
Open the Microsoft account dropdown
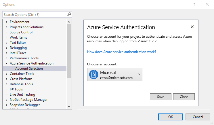click(x=115, y=75)
